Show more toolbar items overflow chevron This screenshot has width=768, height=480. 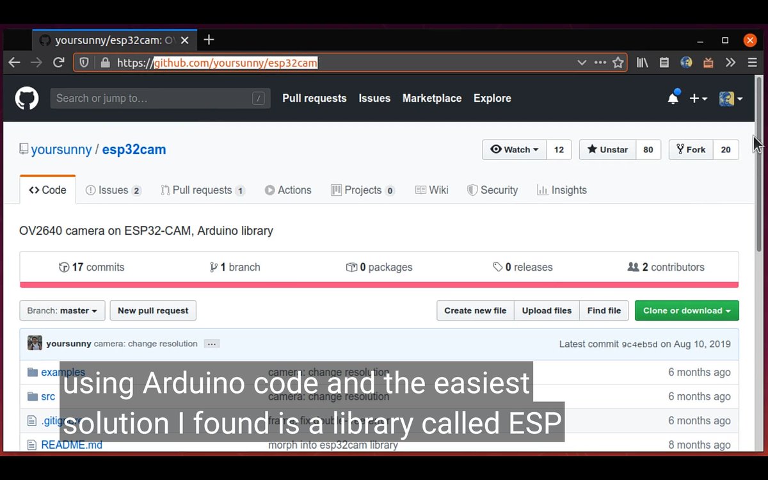tap(730, 63)
